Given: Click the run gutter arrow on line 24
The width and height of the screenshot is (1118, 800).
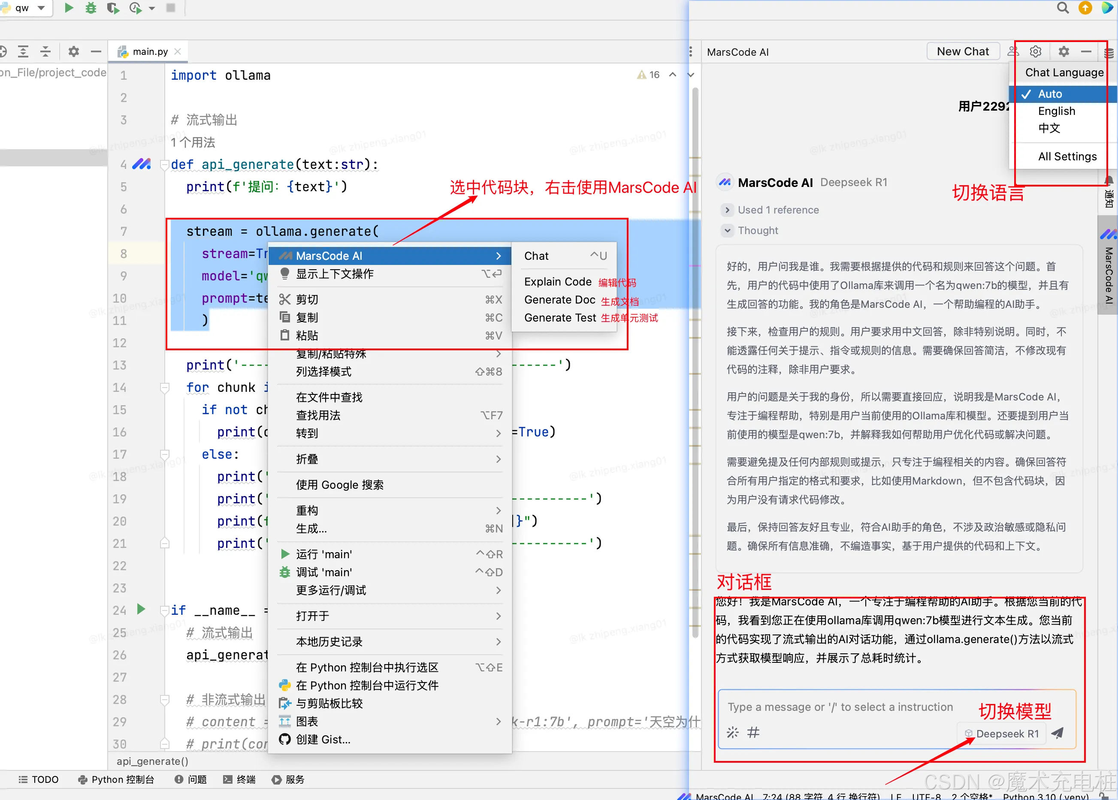Looking at the screenshot, I should click(141, 609).
